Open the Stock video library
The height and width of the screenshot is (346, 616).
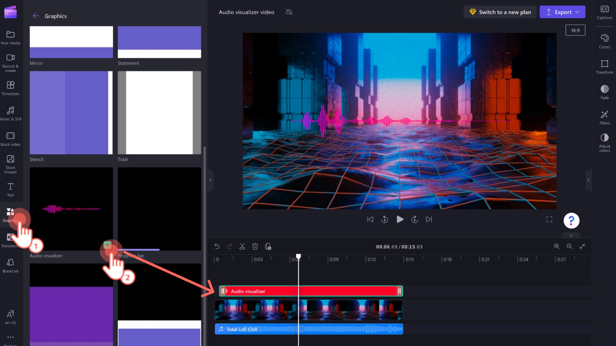coord(10,139)
